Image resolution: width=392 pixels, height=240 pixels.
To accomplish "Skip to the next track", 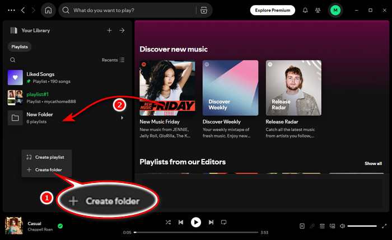I will [210, 222].
